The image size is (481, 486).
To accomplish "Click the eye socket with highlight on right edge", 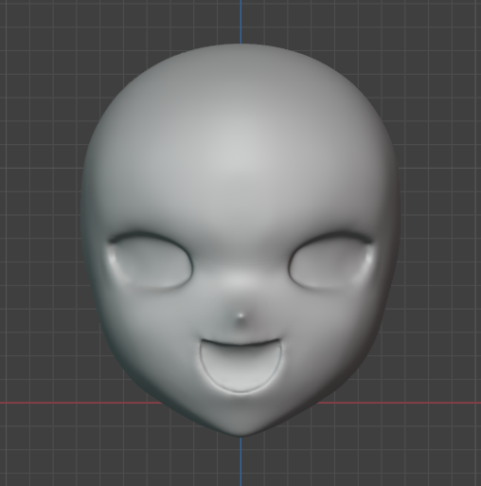I will click(x=330, y=261).
